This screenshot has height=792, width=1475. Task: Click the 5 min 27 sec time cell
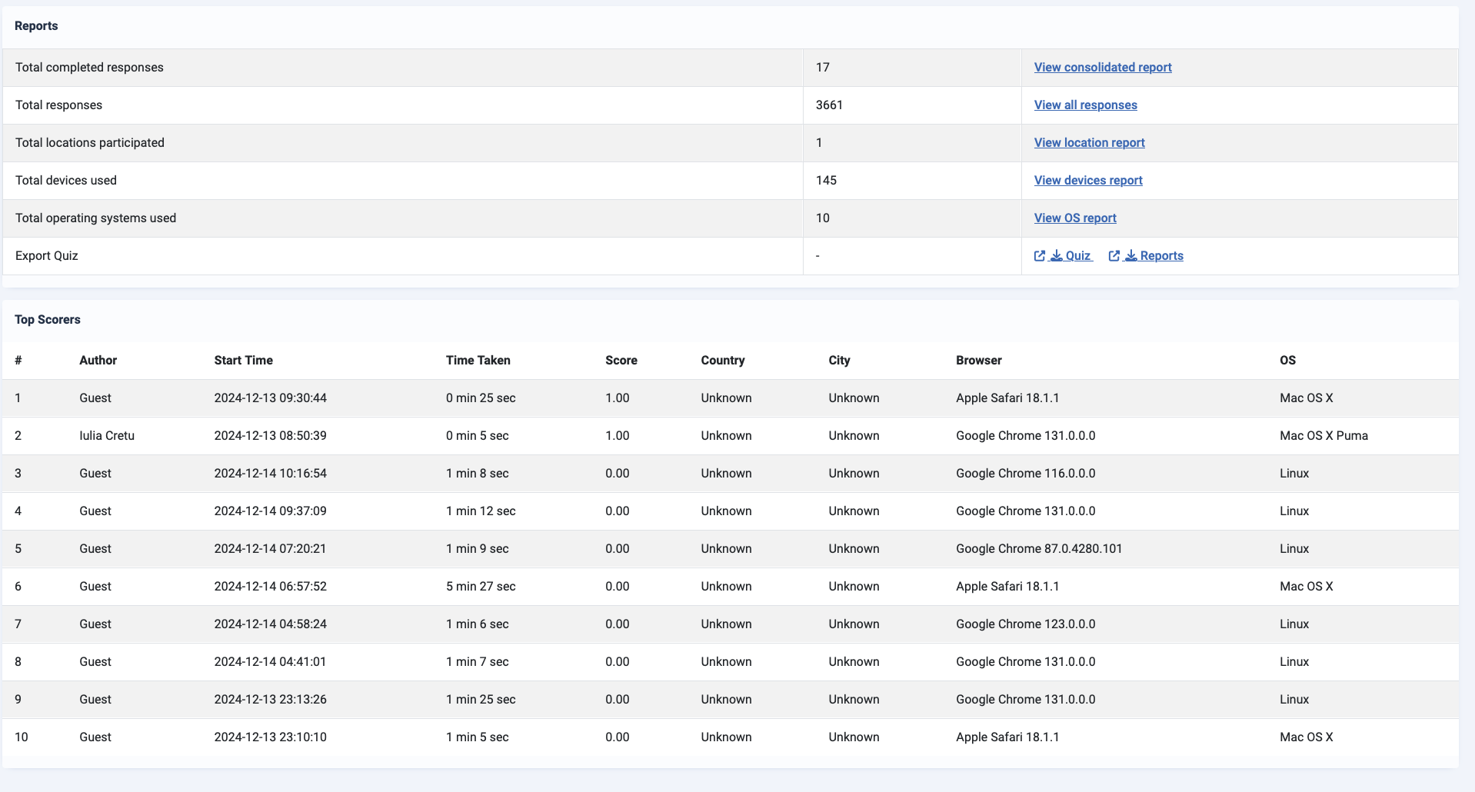[481, 587]
